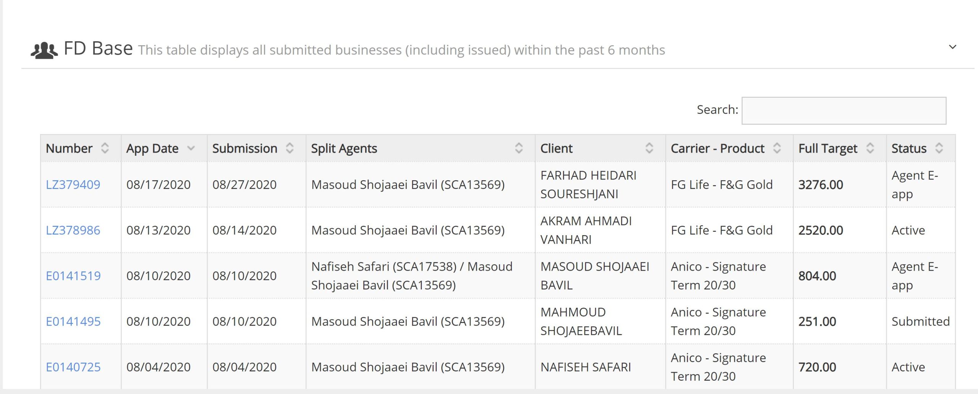Sort by Full Target column arrows
This screenshot has width=978, height=394.
coord(870,148)
